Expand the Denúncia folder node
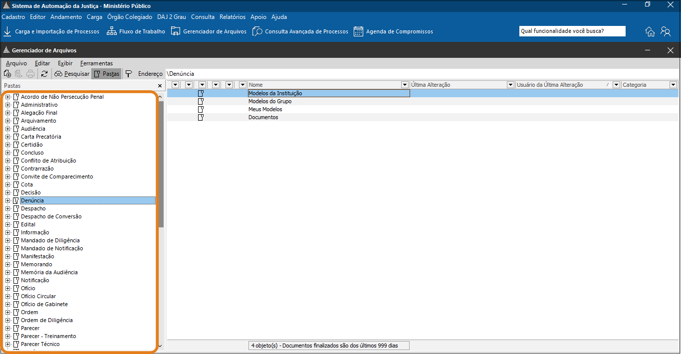Screen dimensions: 681x354 [8, 200]
